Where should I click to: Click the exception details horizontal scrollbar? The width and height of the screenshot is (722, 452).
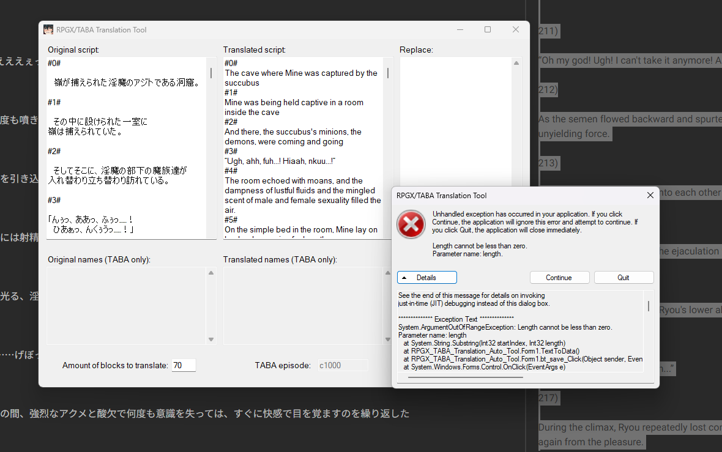pyautogui.click(x=465, y=377)
